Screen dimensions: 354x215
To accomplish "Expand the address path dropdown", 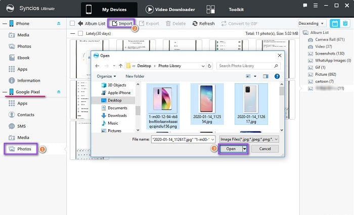I will (203, 66).
